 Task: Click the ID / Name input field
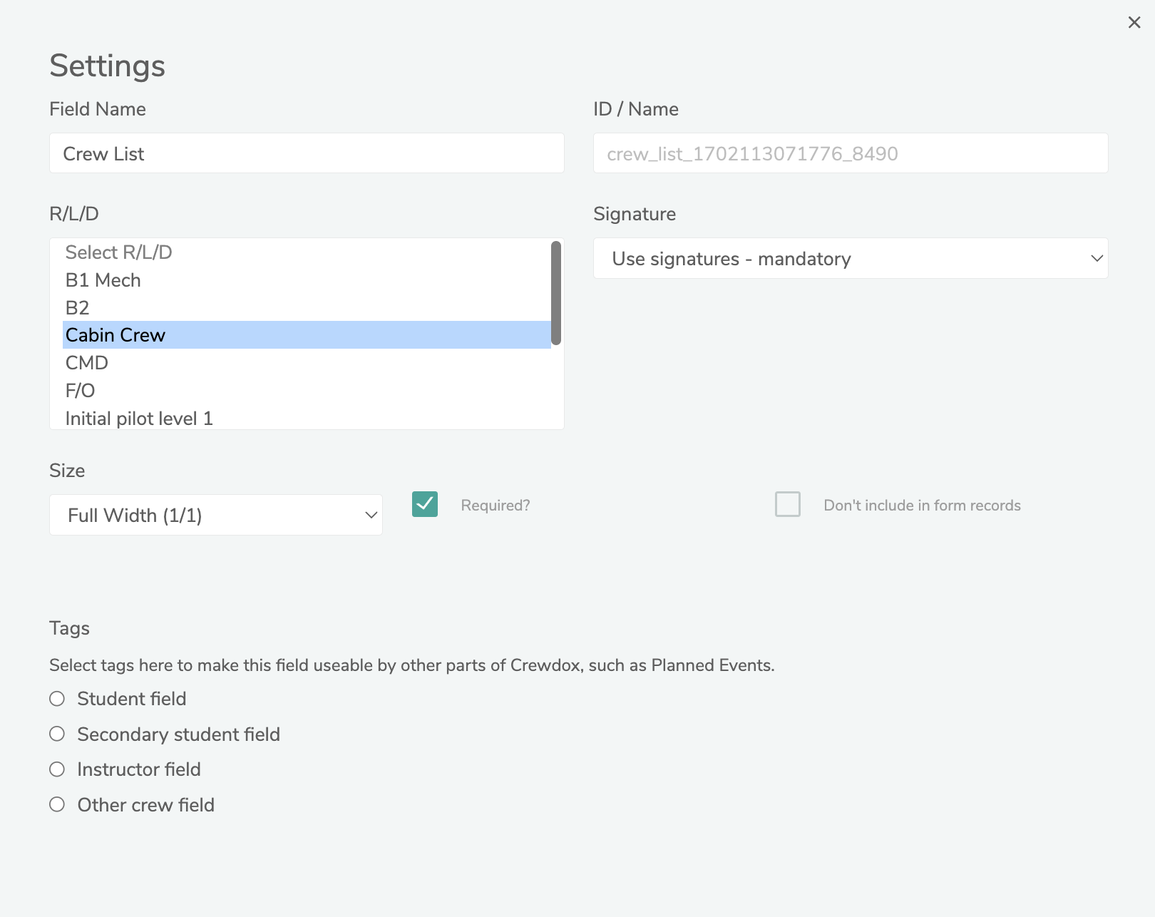click(x=850, y=153)
